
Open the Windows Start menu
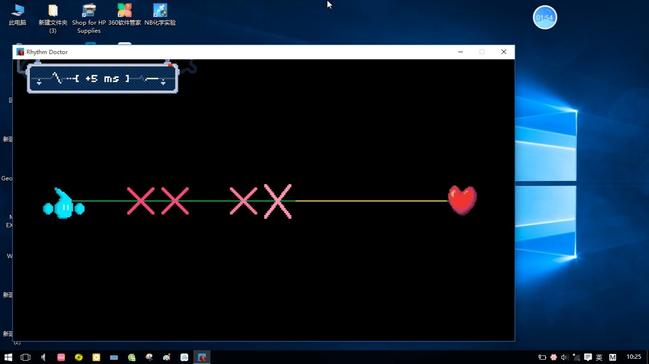[8, 357]
